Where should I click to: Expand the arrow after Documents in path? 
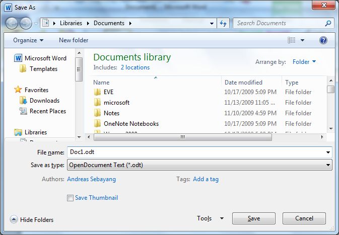click(x=130, y=23)
